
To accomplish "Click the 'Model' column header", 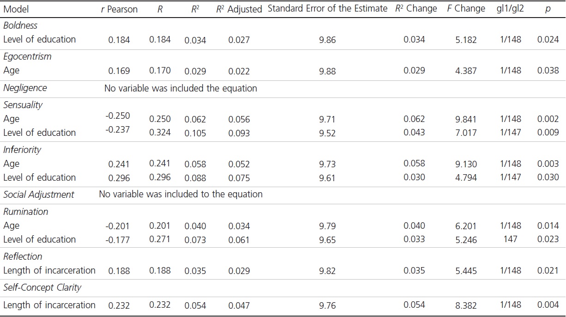I will (x=16, y=9).
